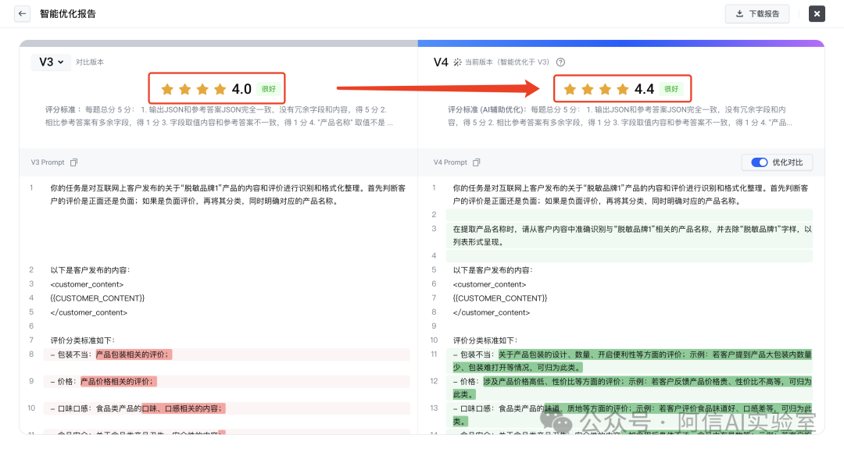Go back using the left arrow icon
This screenshot has width=844, height=456.
point(22,14)
